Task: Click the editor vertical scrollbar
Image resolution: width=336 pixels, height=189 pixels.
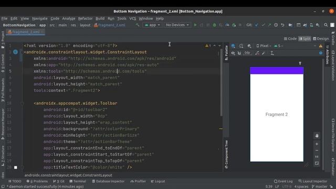Action: pos(221,83)
